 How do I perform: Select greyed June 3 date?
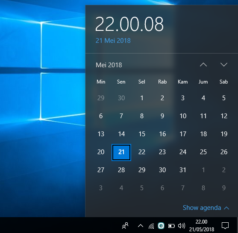101,188
